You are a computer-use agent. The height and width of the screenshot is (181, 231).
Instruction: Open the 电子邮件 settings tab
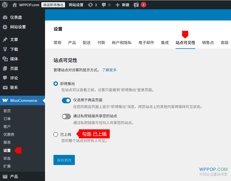(146, 43)
